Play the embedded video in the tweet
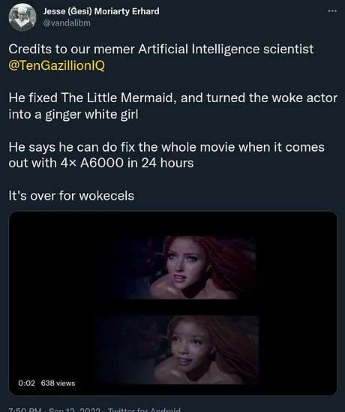The height and width of the screenshot is (412, 345). coord(172,303)
